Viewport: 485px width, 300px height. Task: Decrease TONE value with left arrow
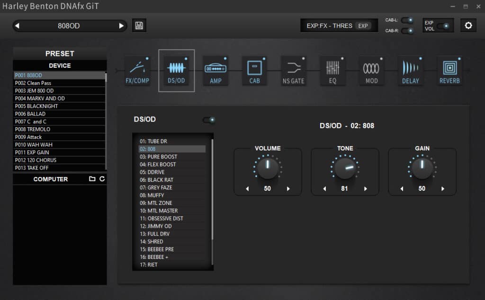(324, 189)
